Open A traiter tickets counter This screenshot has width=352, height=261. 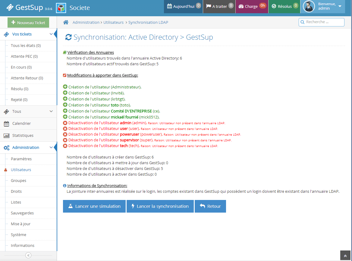[x=219, y=7]
